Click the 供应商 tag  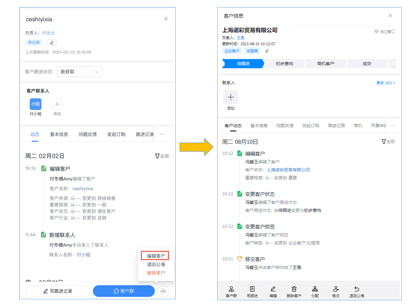(x=34, y=42)
